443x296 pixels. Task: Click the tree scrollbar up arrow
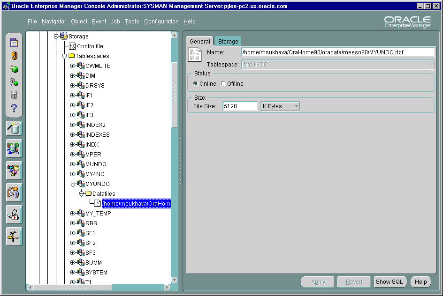pyautogui.click(x=174, y=35)
